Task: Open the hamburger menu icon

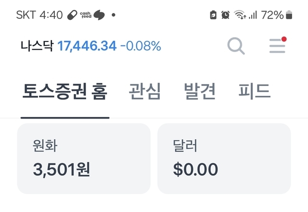Action: 277,46
